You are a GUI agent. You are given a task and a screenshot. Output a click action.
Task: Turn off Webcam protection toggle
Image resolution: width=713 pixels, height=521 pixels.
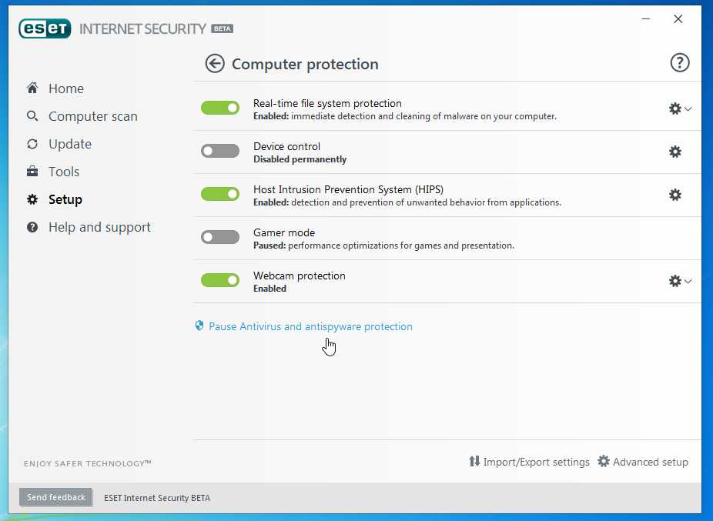click(x=220, y=280)
